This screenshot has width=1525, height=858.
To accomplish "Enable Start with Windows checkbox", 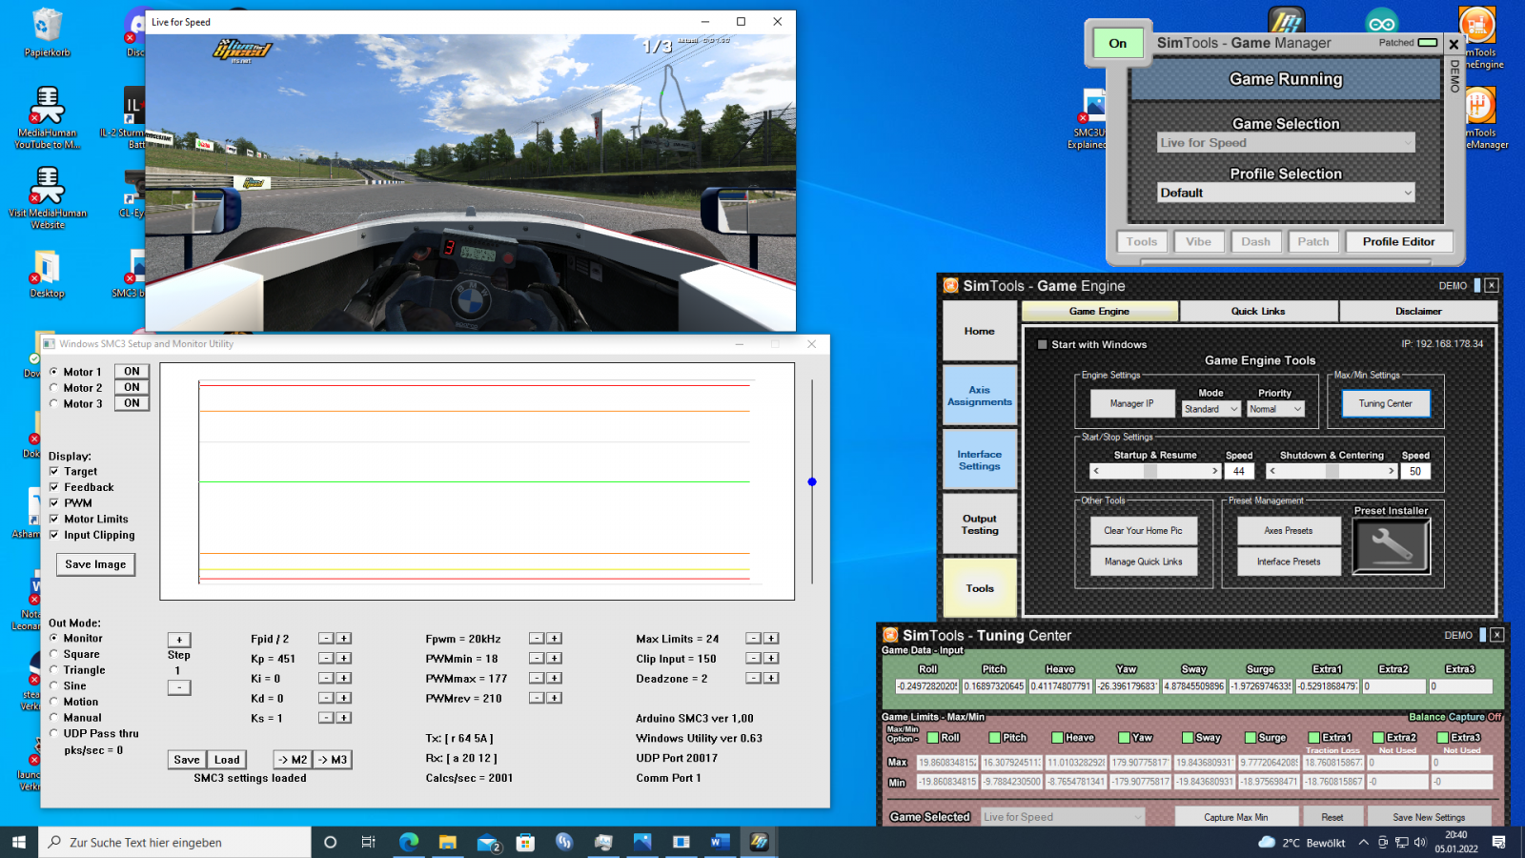I will point(1043,345).
